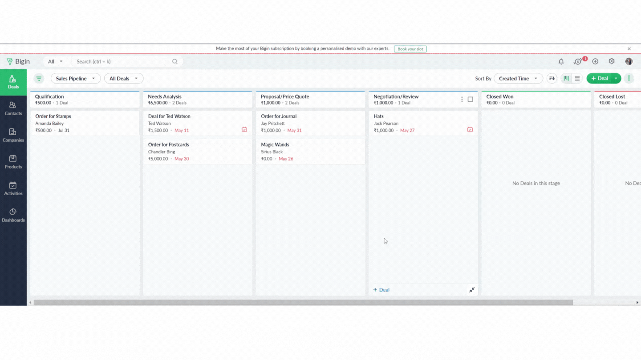Screen dimensions: 641x360
Task: Click the search input field
Action: [x=122, y=62]
